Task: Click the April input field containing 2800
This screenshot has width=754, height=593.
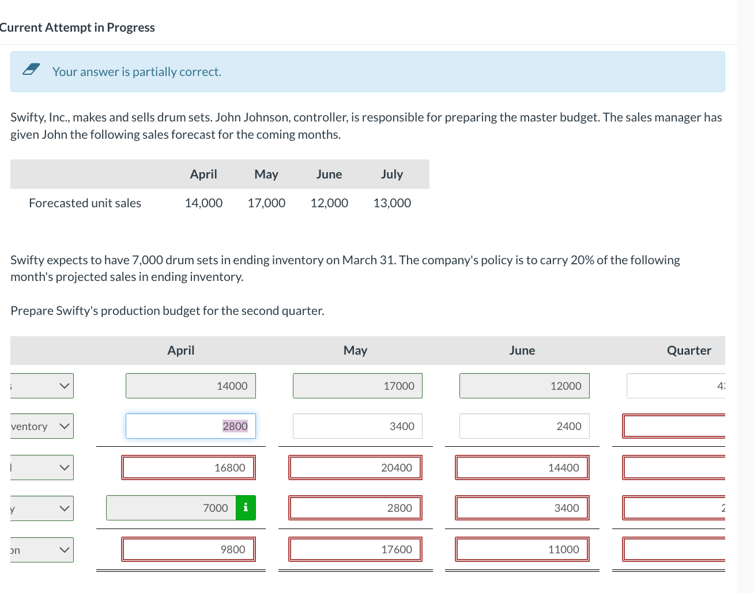Action: click(191, 426)
